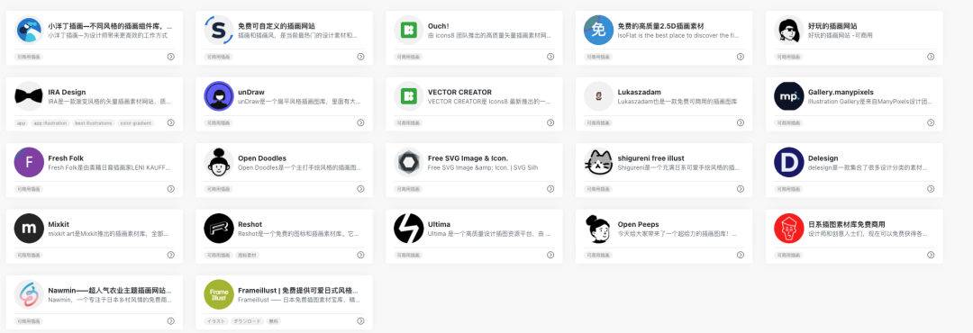Click the Reshot R logo icon
973x333 pixels.
[219, 229]
